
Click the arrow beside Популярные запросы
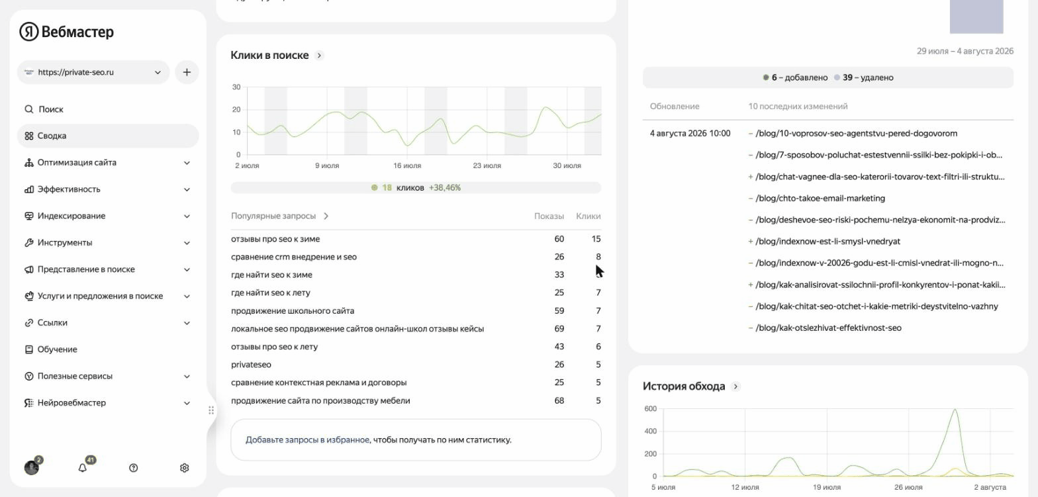pyautogui.click(x=326, y=216)
